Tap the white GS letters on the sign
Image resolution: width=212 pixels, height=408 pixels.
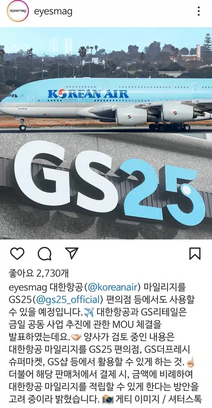(65, 176)
